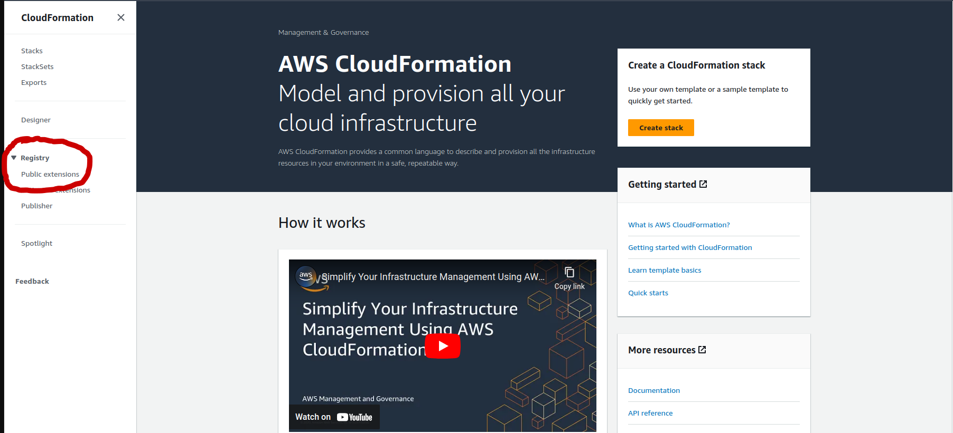
Task: Play the CloudFormation YouTube video
Action: tap(443, 346)
